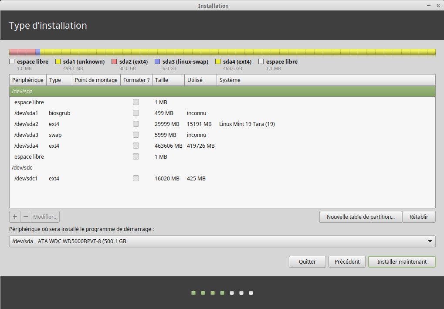The image size is (444, 309).
Task: Click the minus icon to remove partition
Action: pyautogui.click(x=26, y=217)
